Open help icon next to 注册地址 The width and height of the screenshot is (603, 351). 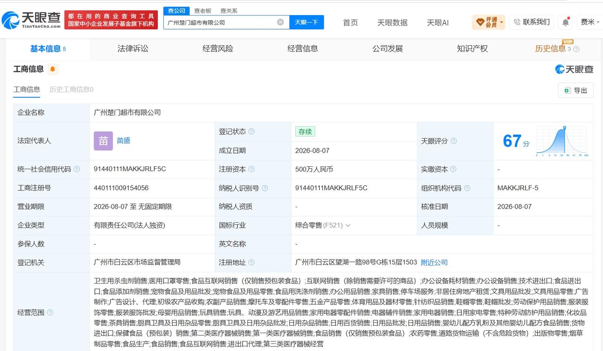tap(251, 262)
